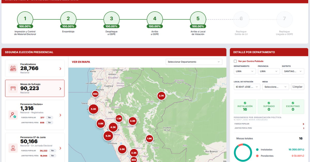Open Local de Votación IE 6047 dropdown

(247, 87)
